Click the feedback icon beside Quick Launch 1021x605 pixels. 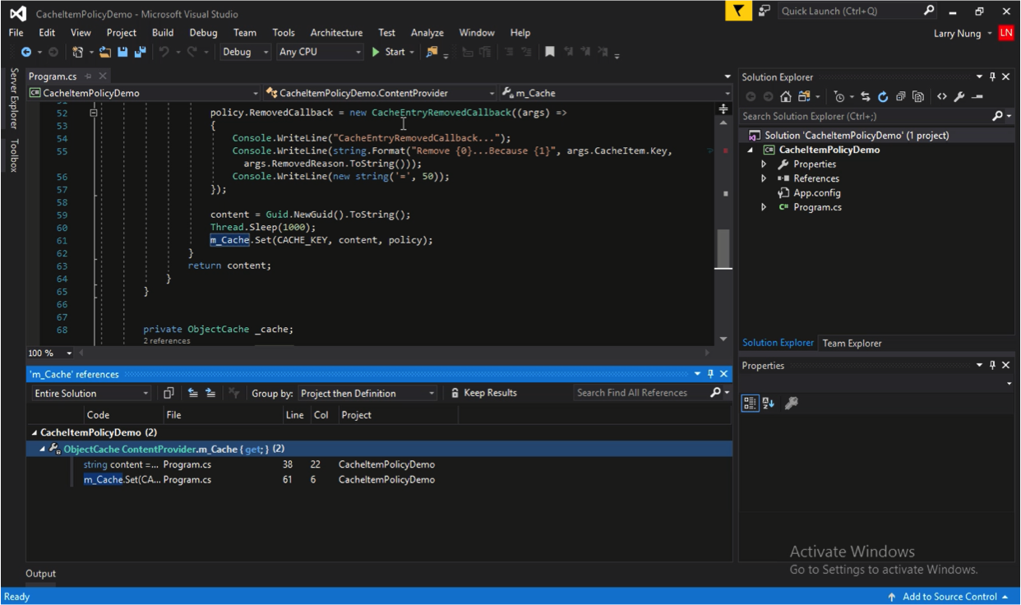(765, 11)
